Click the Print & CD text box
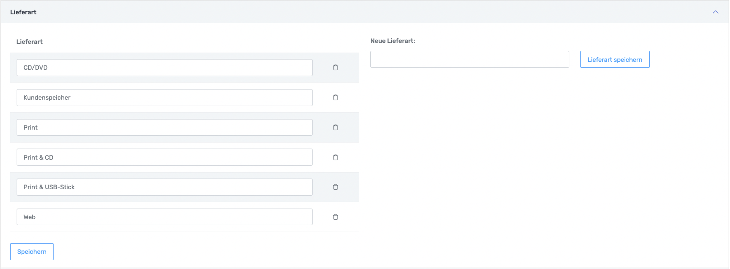The height and width of the screenshot is (269, 730). [x=164, y=157]
